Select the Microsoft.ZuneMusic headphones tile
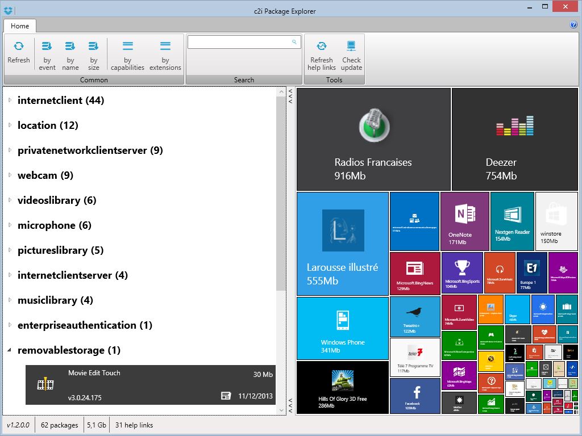582x436 pixels. click(x=500, y=273)
